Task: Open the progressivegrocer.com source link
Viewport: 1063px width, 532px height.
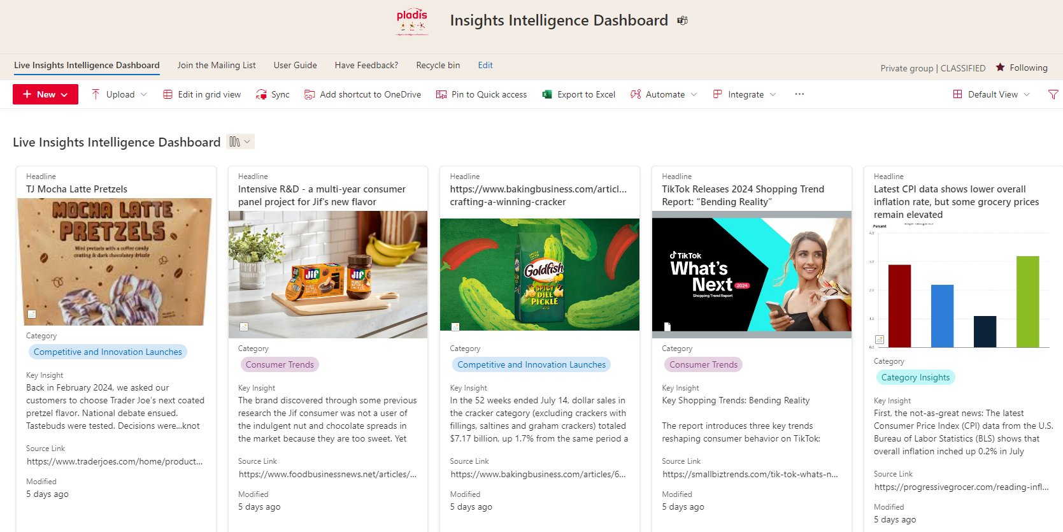Action: (x=962, y=487)
